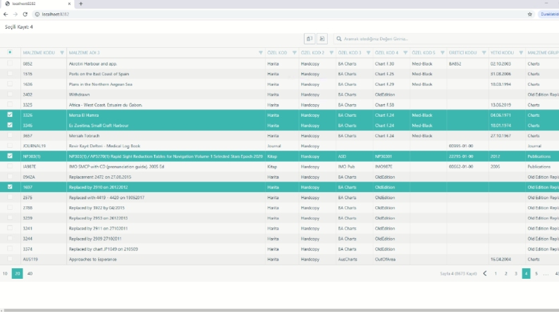Select cell 'Replacement 2472 on 27.08.2015'
Screen dimensions: 559x314
click(100, 177)
